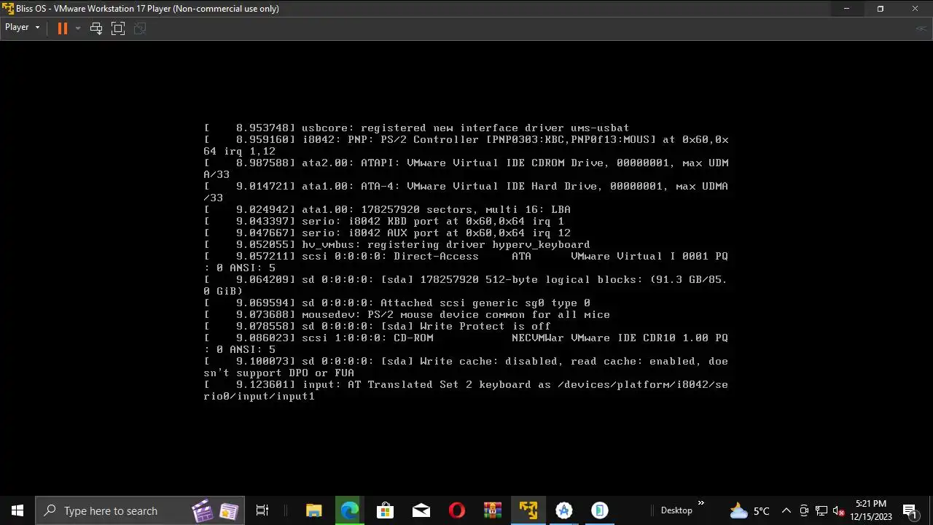Click Send Ctrl+Alt+Del to VM icon

pos(96,28)
